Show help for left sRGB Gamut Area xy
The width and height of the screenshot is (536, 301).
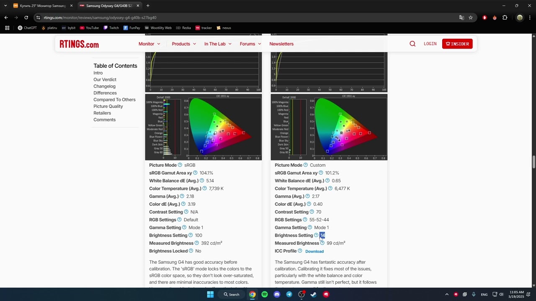[x=195, y=173]
